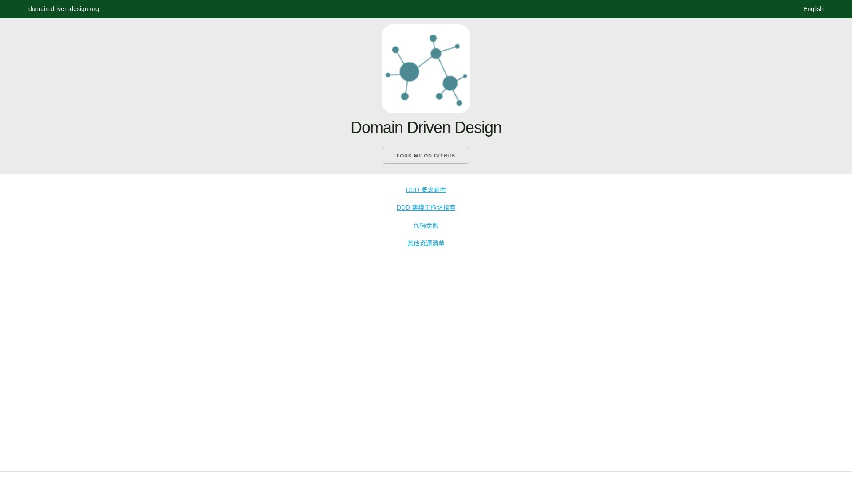Viewport: 852px width, 498px height.
Task: Switch language to English
Action: pyautogui.click(x=813, y=9)
